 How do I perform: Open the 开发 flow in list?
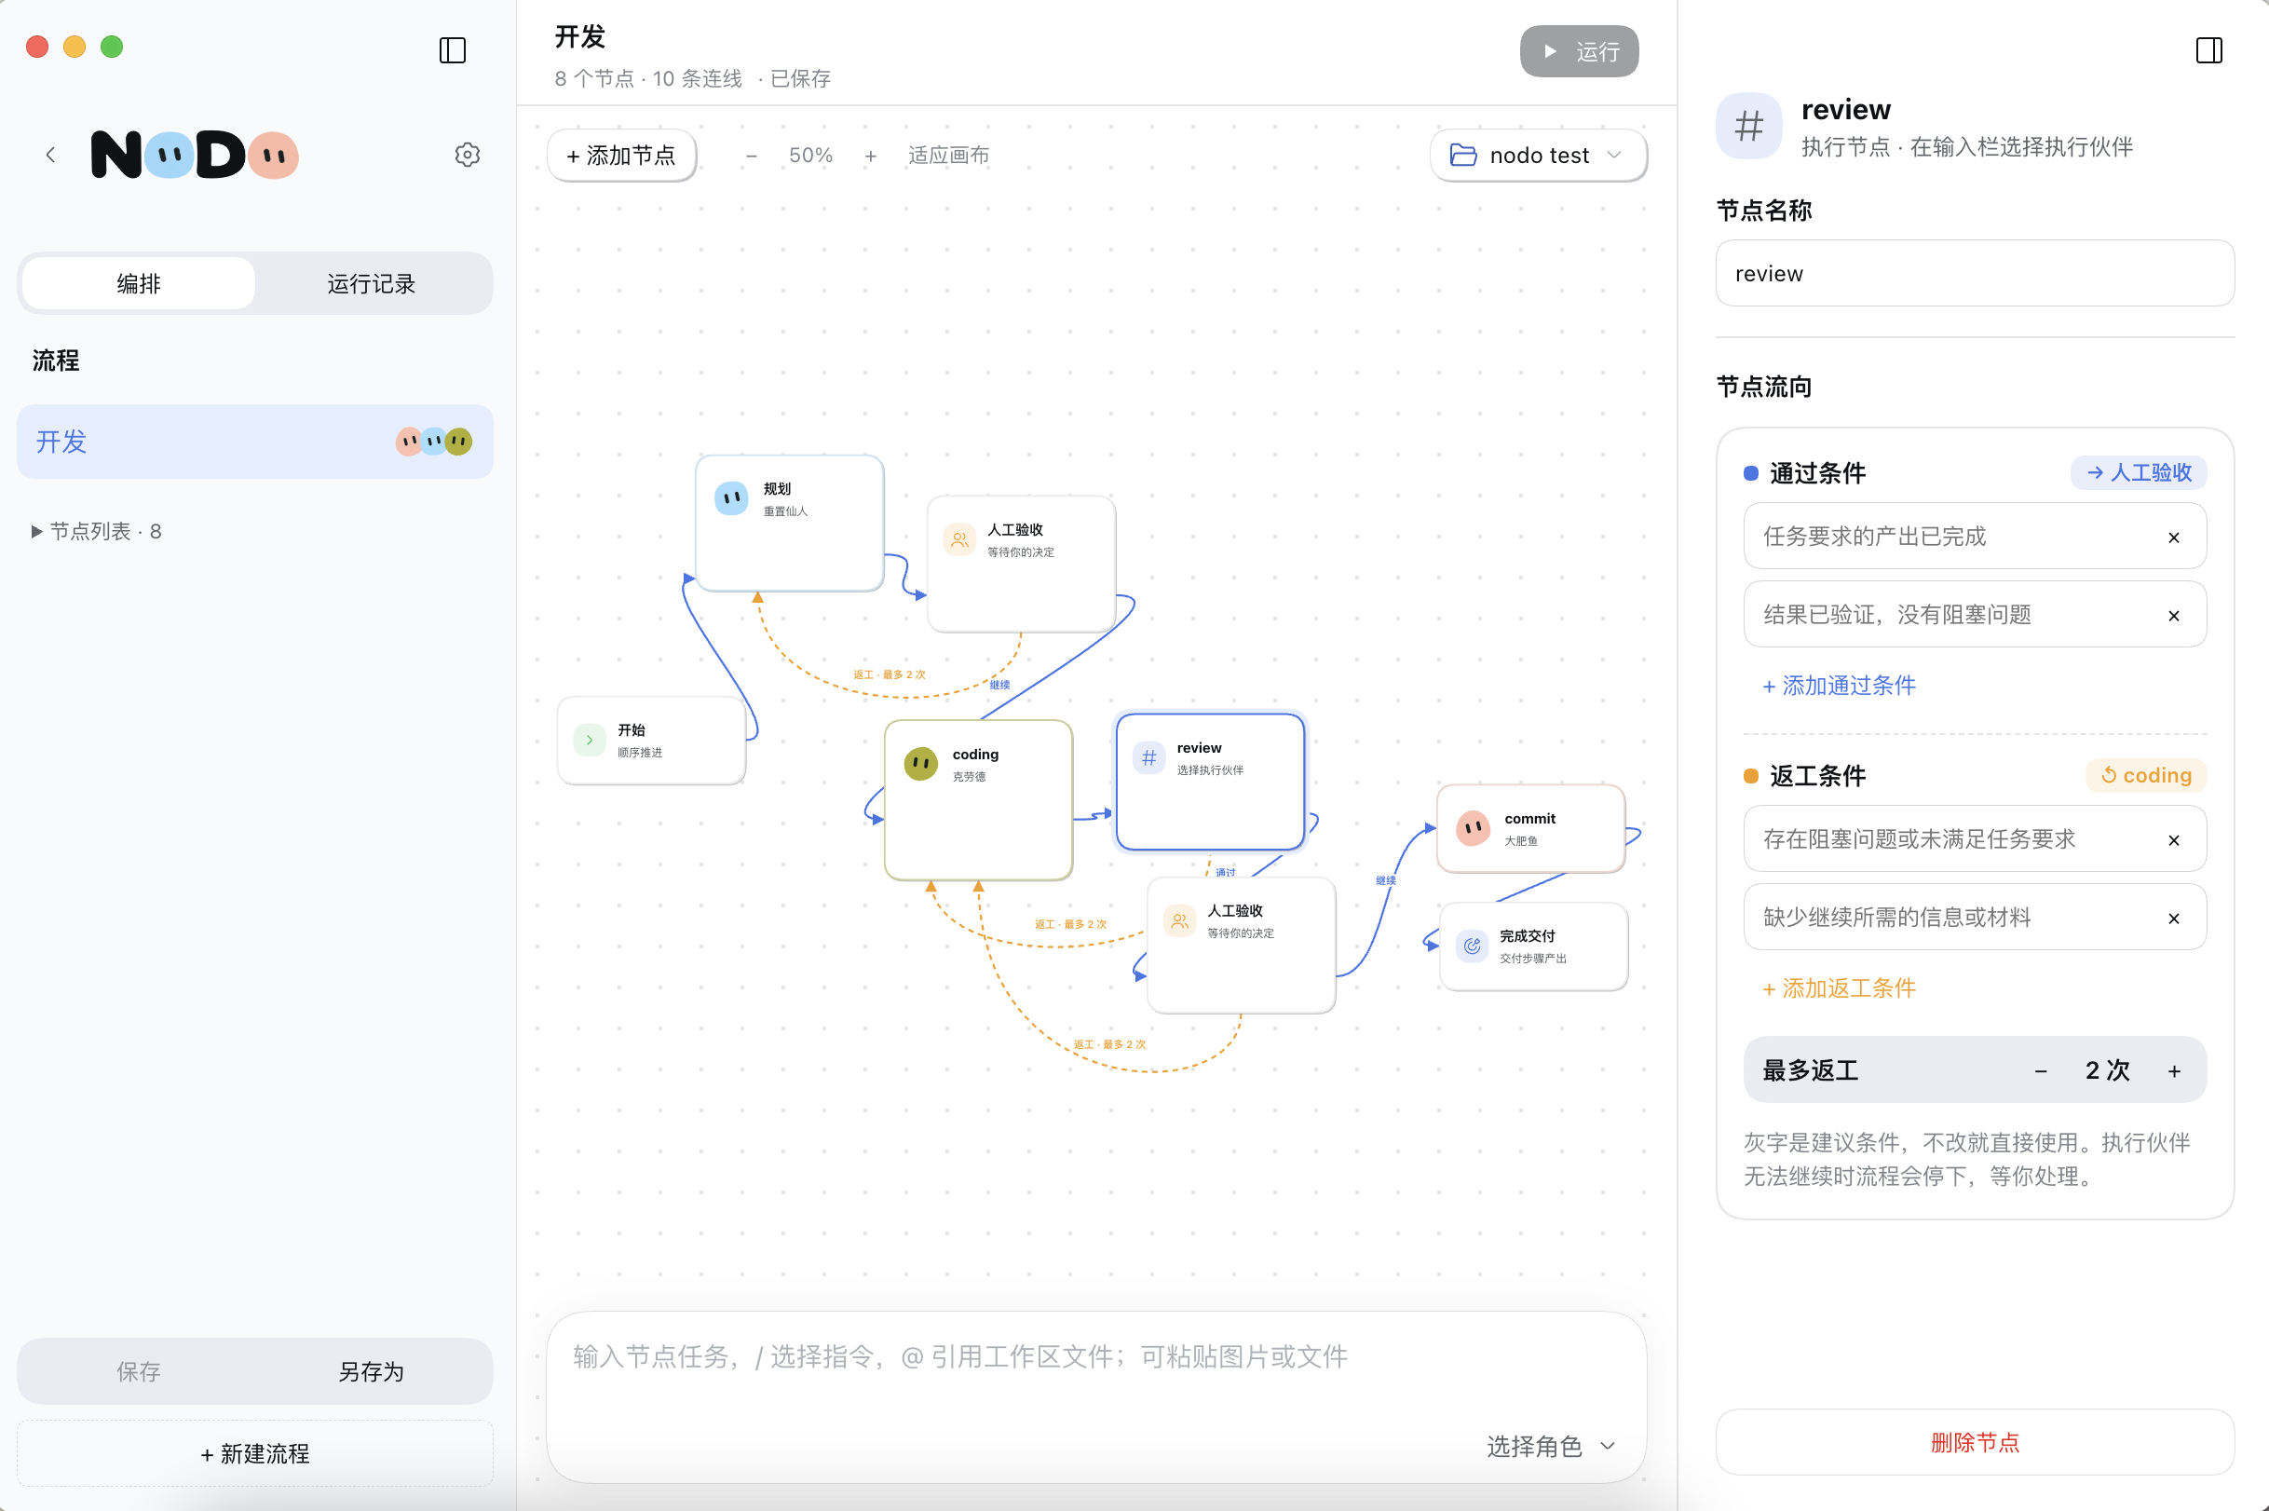[254, 442]
